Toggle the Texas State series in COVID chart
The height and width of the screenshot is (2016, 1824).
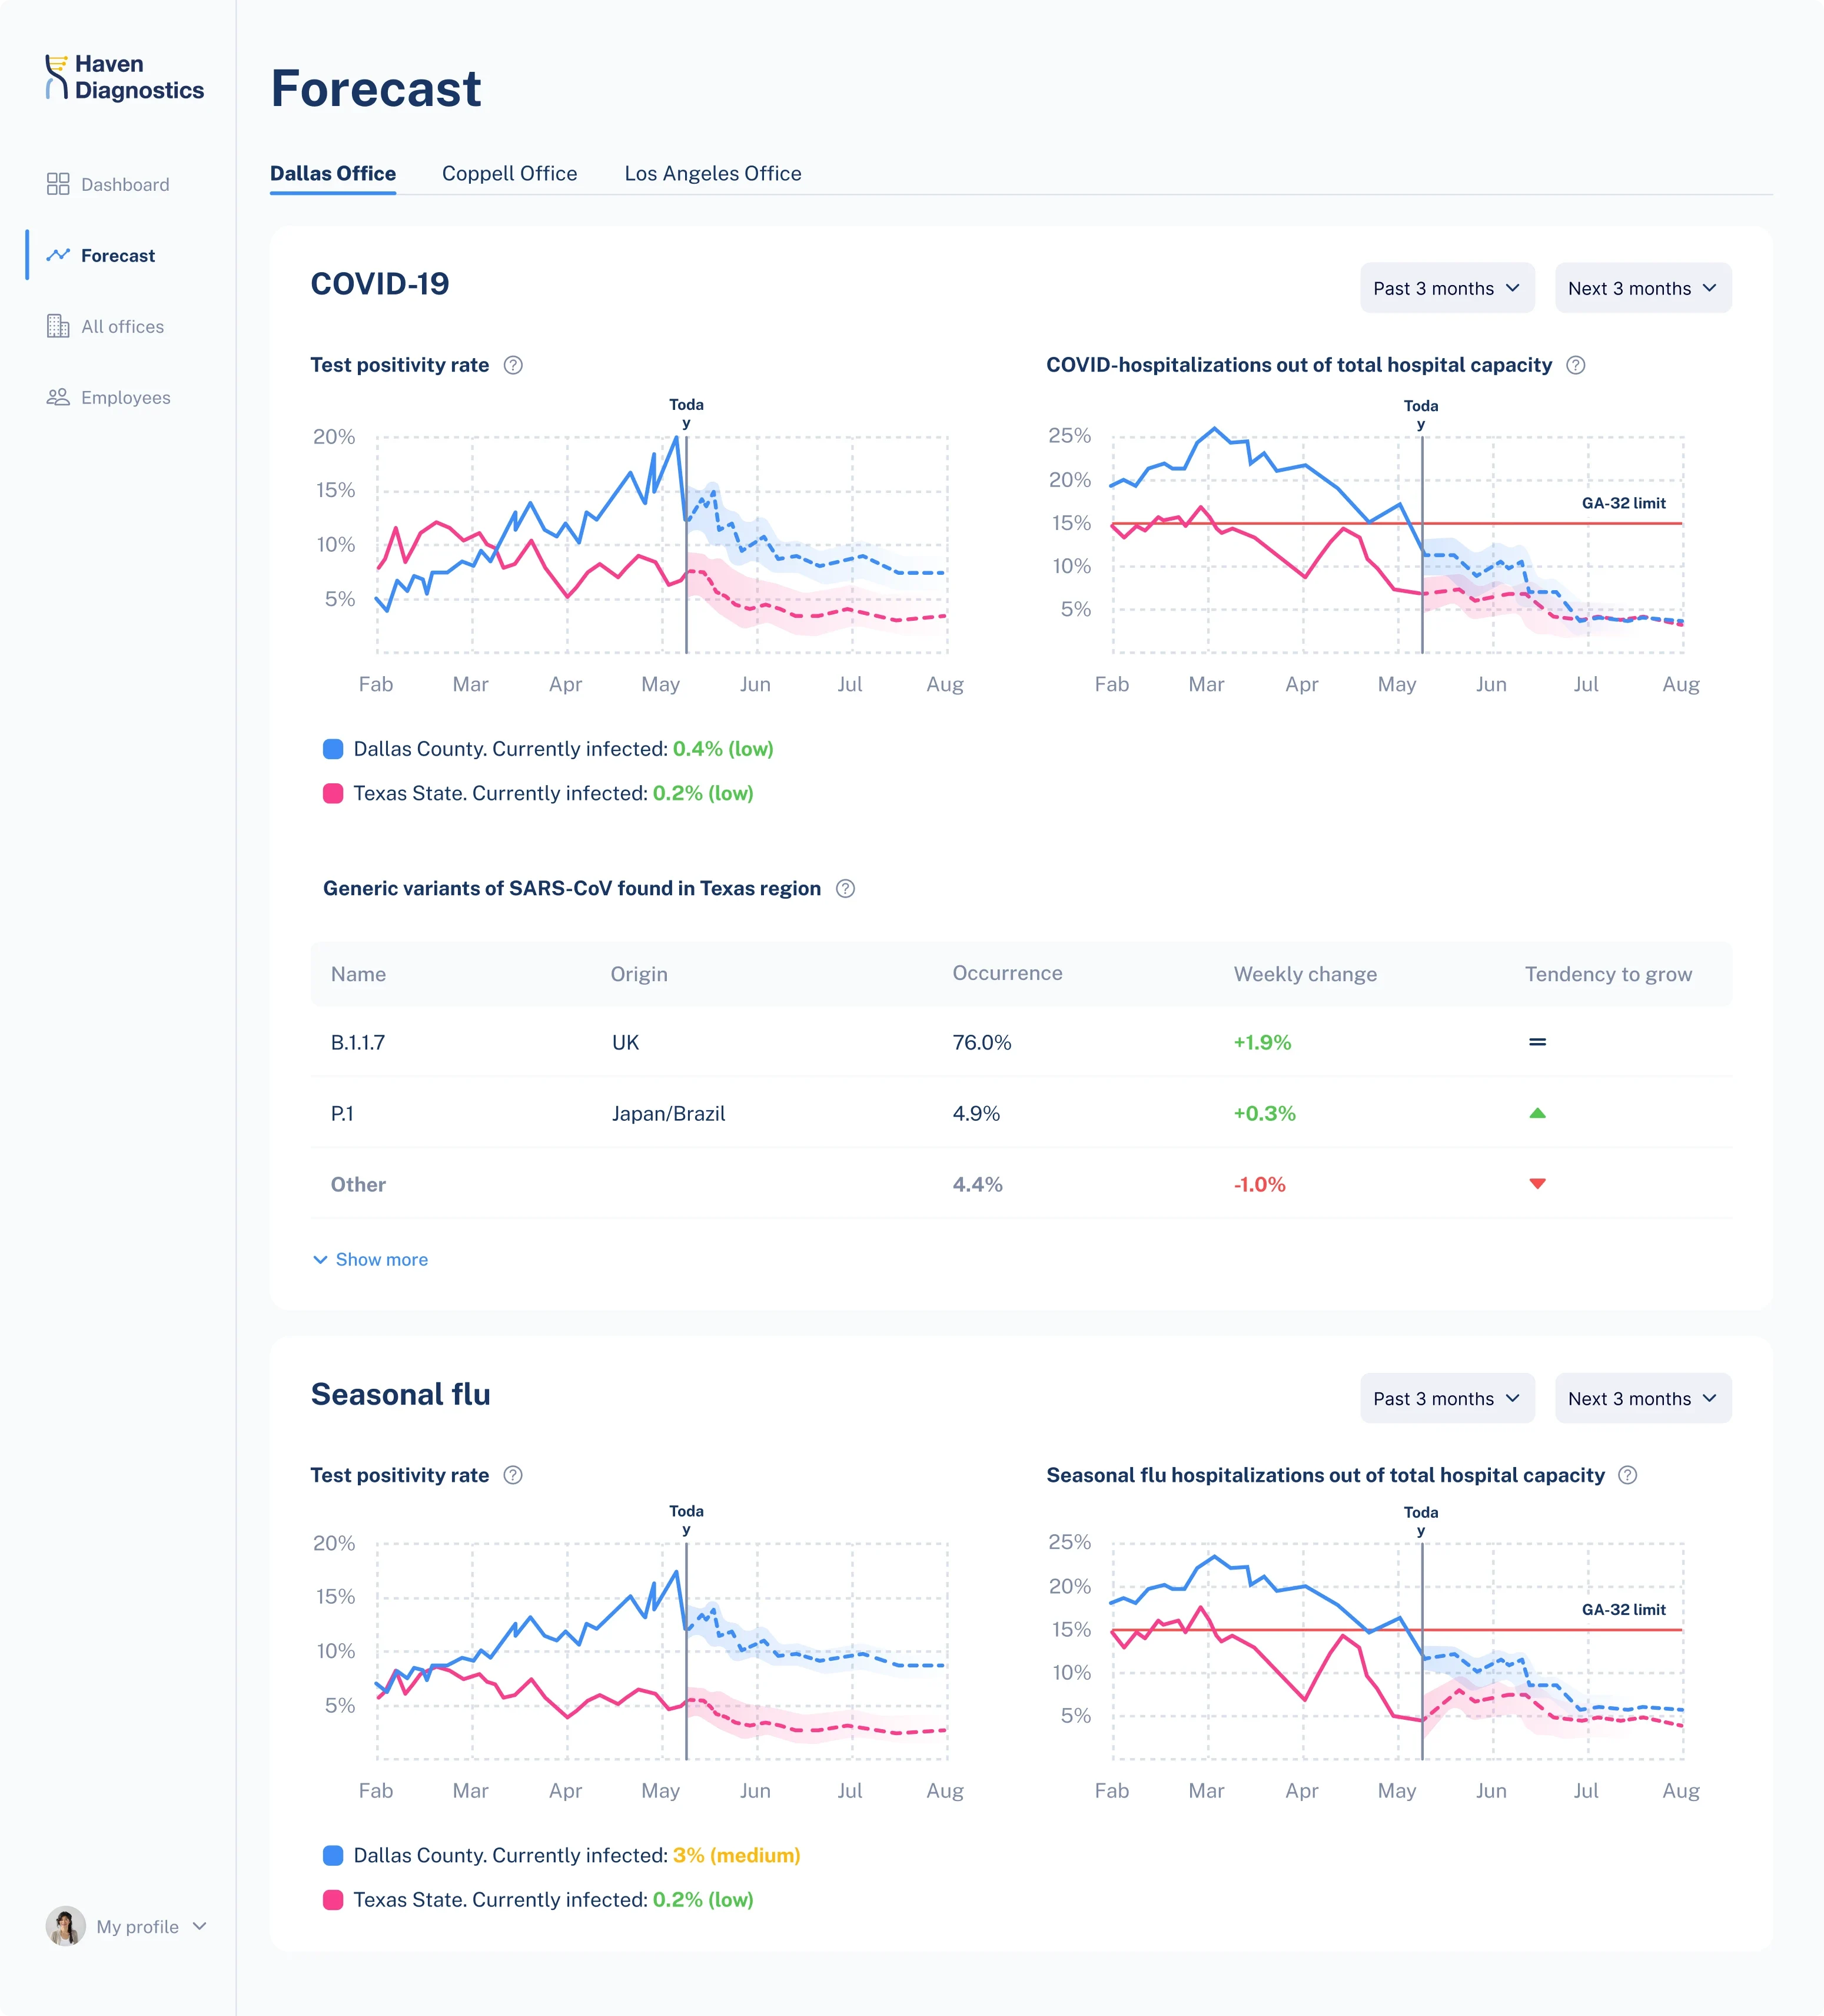coord(333,793)
